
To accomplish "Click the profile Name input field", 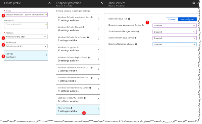I will tap(26, 14).
